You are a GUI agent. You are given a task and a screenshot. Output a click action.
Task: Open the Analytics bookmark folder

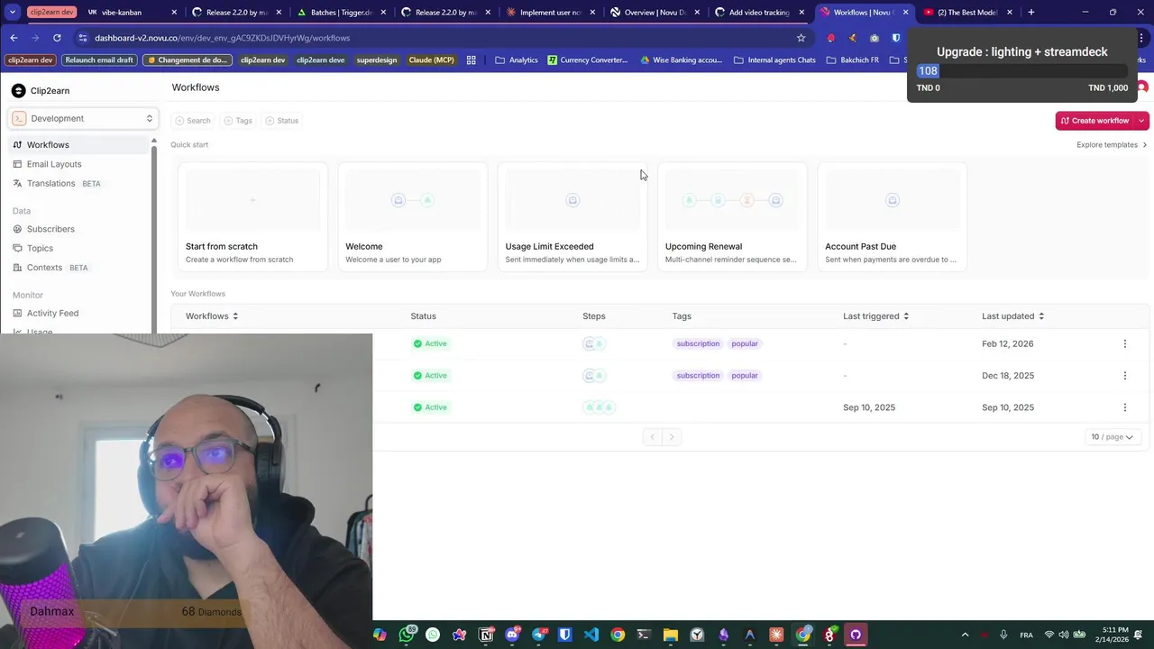[x=516, y=60]
